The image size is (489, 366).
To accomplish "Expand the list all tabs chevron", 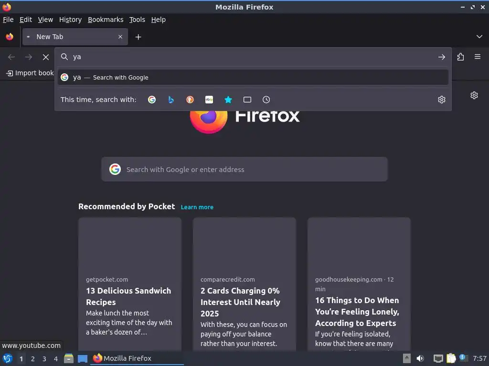I will tap(479, 37).
